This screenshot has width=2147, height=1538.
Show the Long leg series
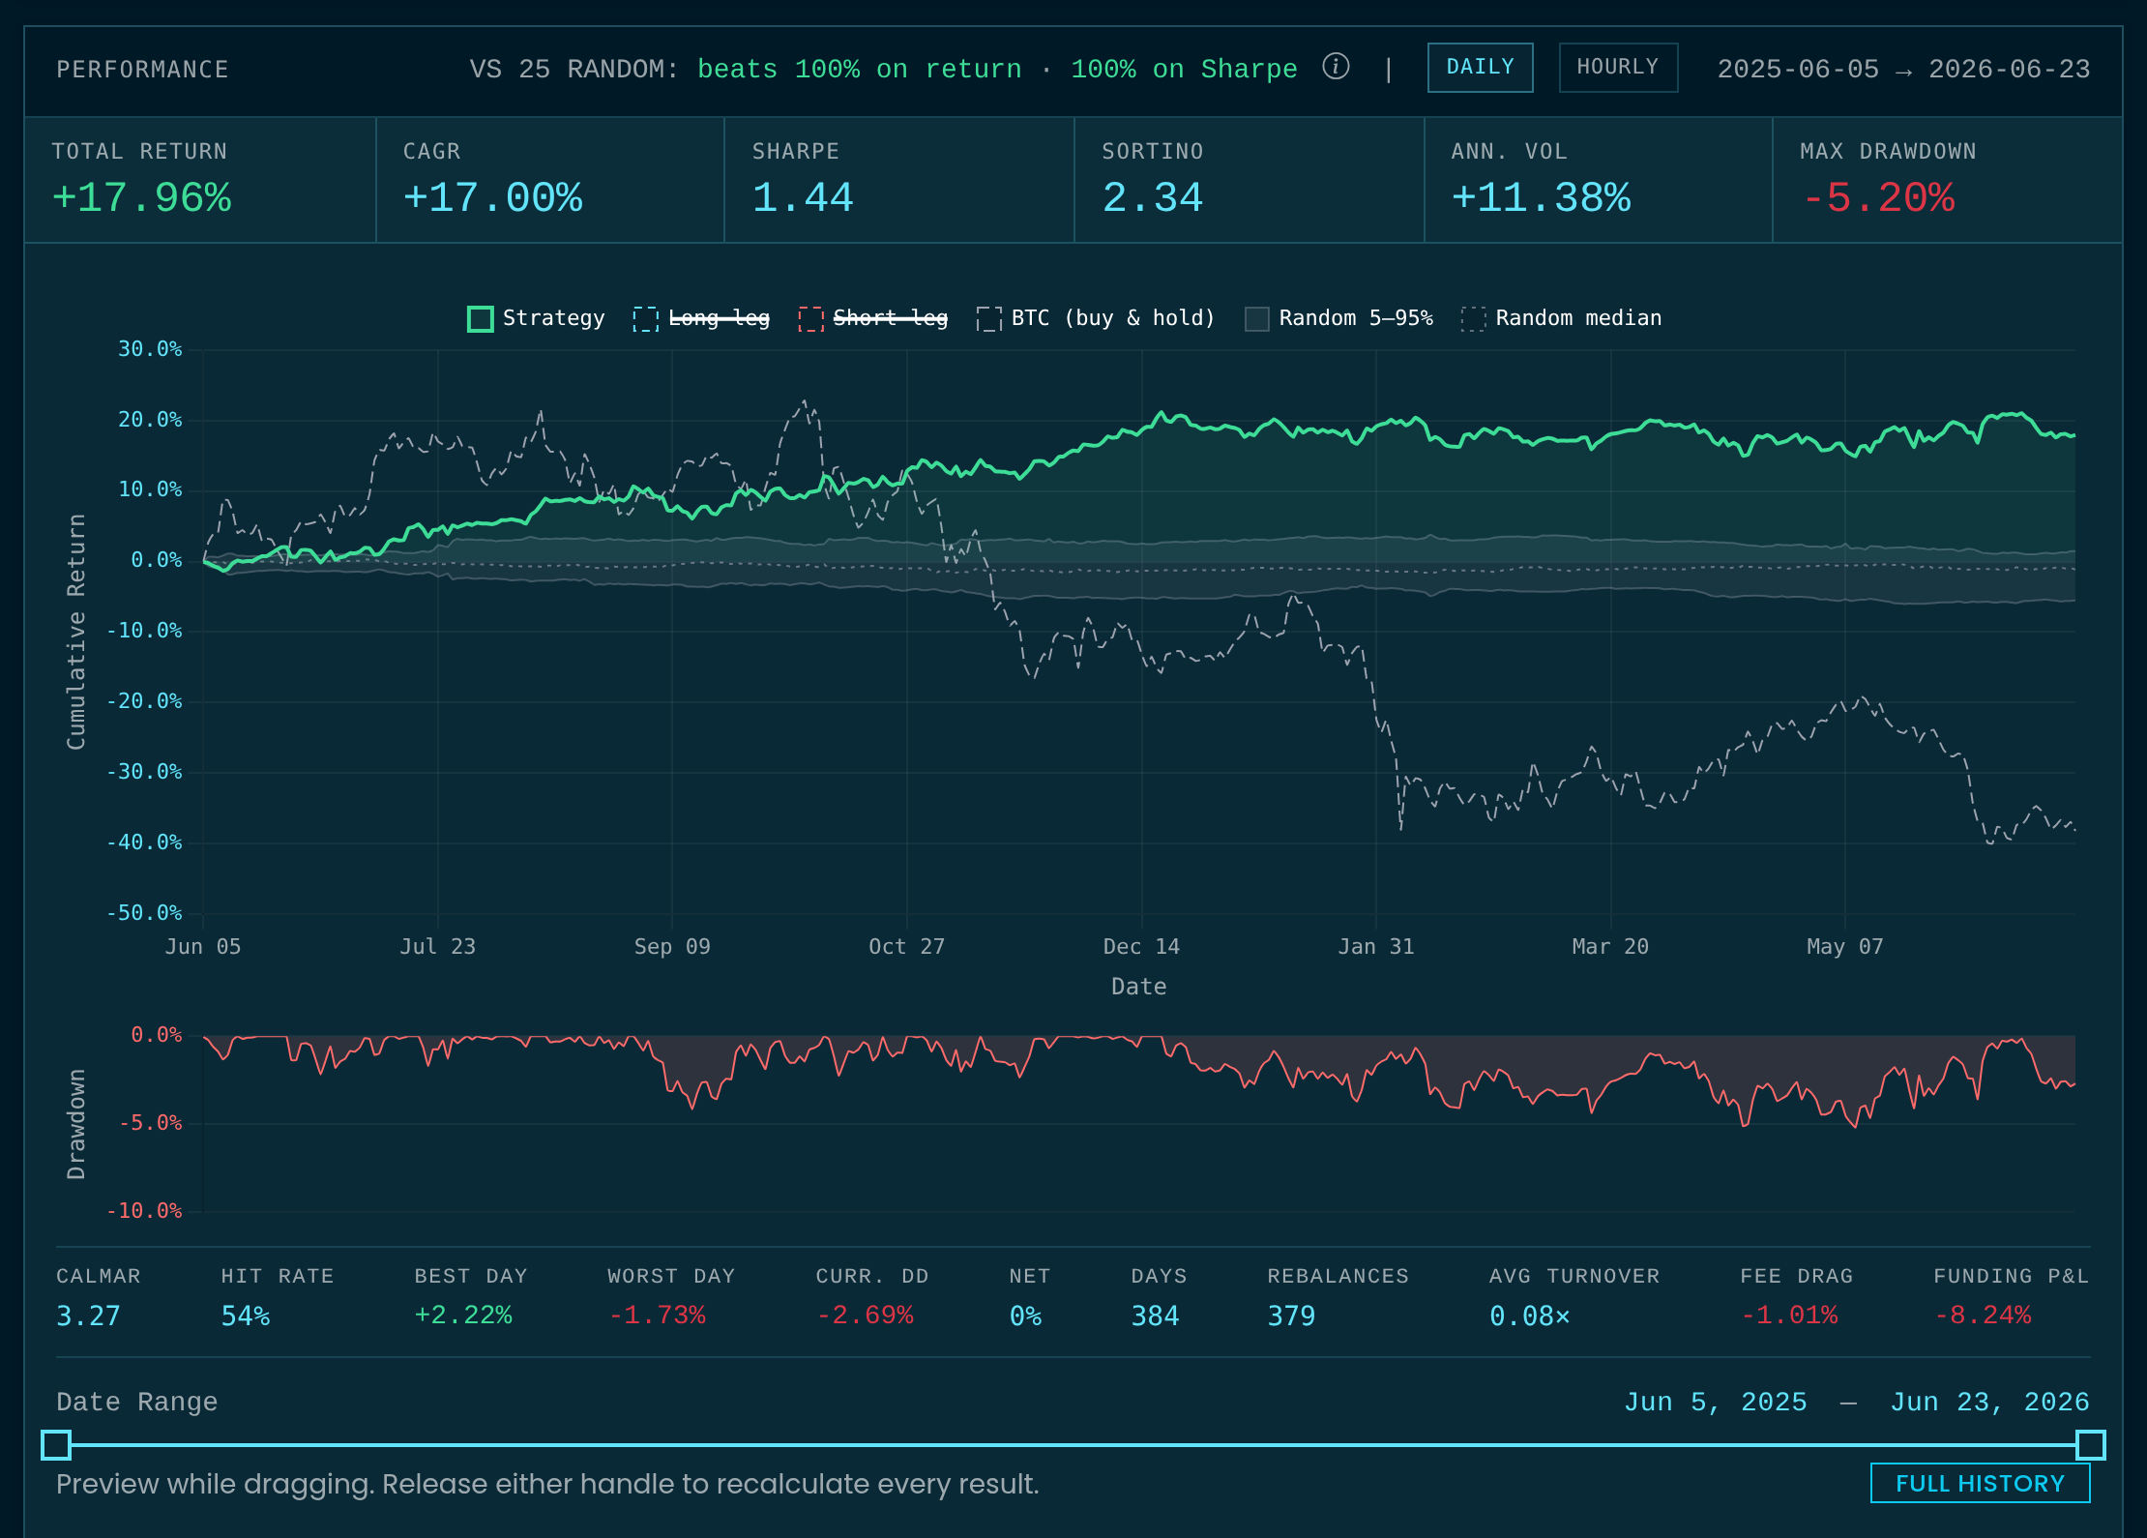point(701,318)
